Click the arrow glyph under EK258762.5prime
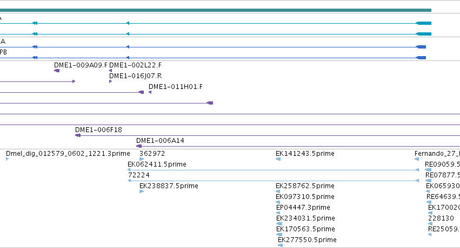460x248 pixels. click(278, 191)
